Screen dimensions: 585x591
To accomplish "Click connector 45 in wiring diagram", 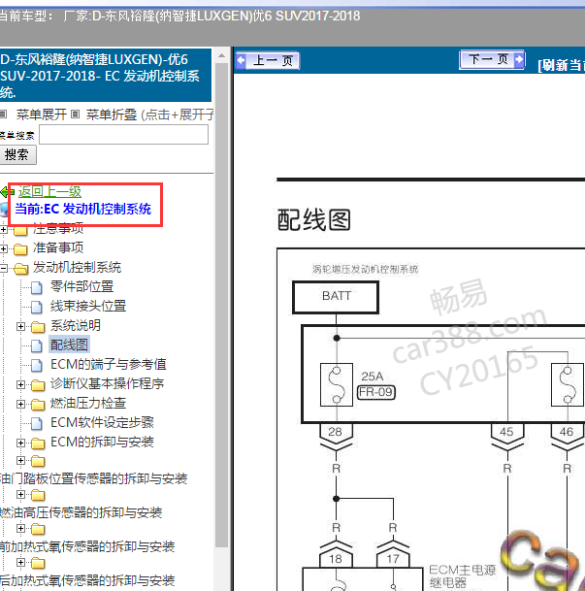I will click(x=507, y=432).
